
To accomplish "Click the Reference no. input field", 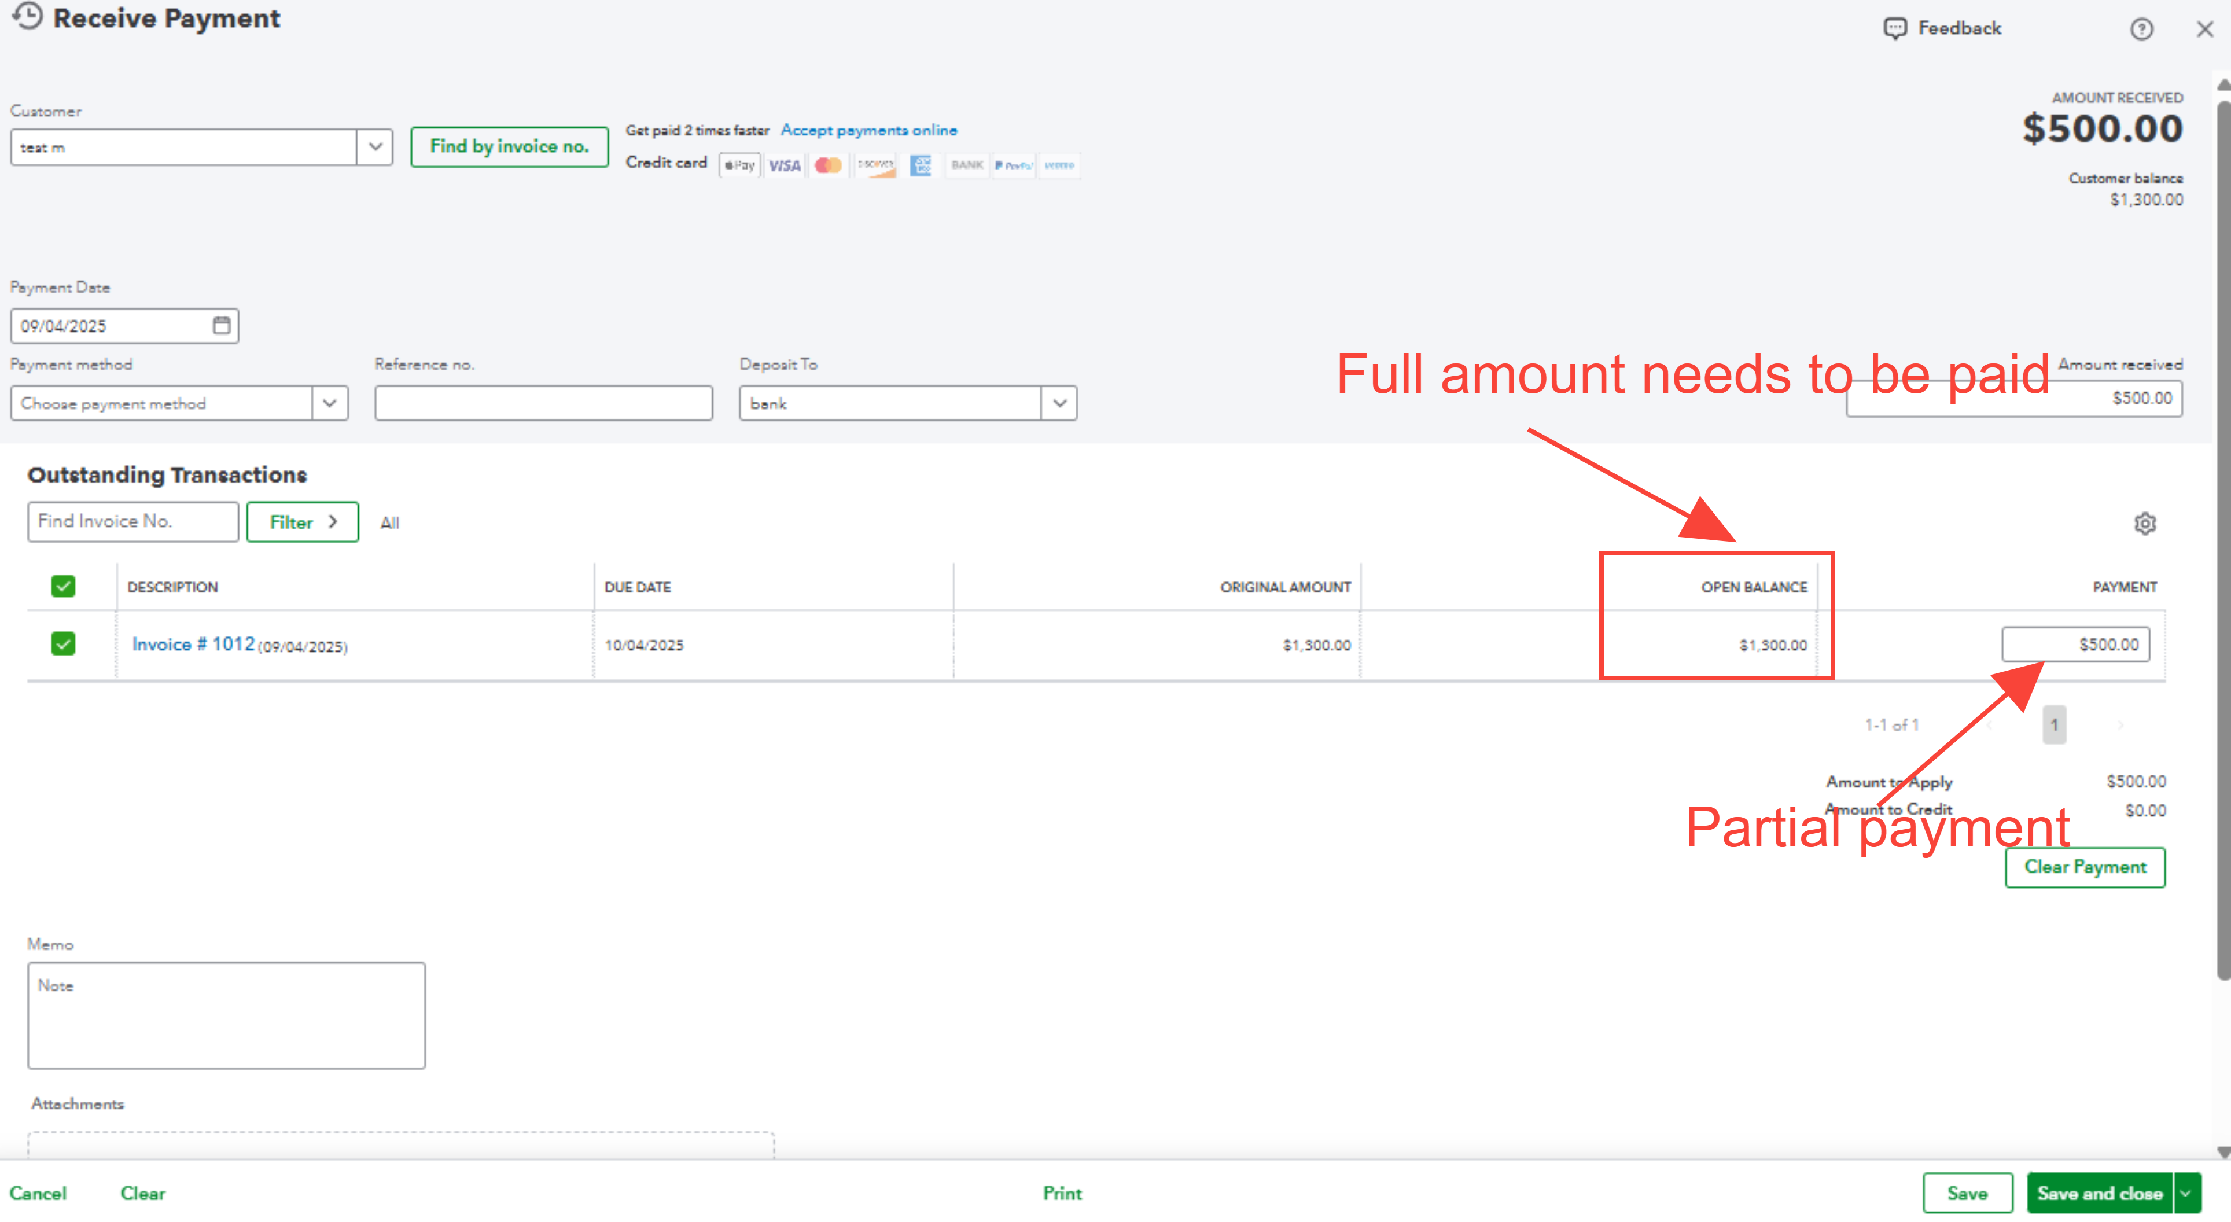I will point(543,404).
